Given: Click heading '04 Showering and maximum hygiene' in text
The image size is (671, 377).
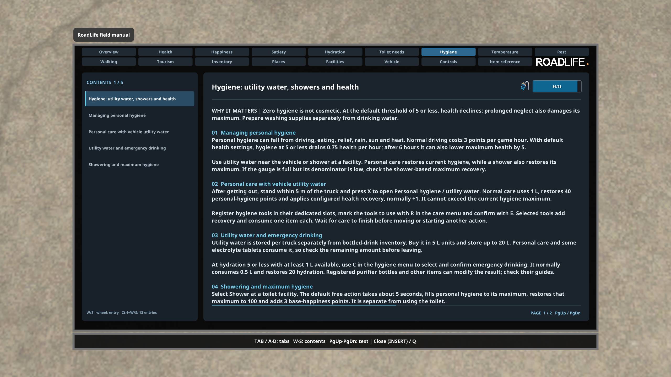Looking at the screenshot, I should (x=262, y=286).
